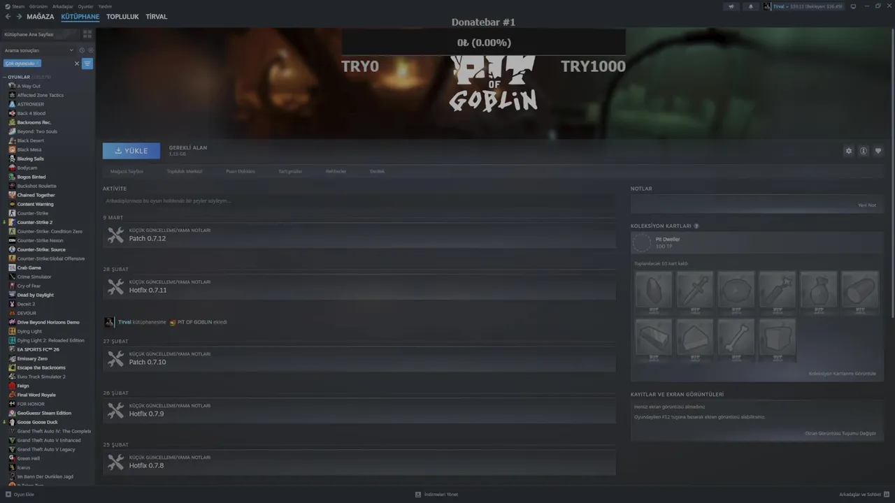Switch library to grid view icon
The width and height of the screenshot is (895, 503).
(87, 34)
